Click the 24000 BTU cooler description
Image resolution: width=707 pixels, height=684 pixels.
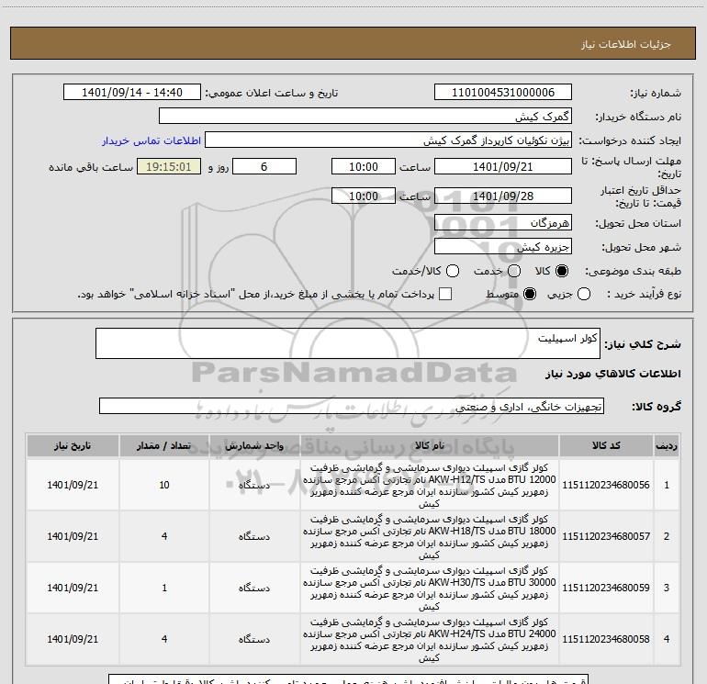click(x=430, y=639)
